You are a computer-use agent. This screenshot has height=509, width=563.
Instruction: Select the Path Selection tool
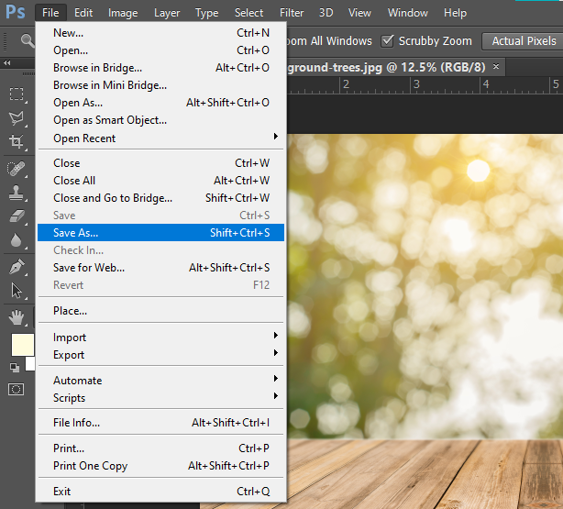17,290
